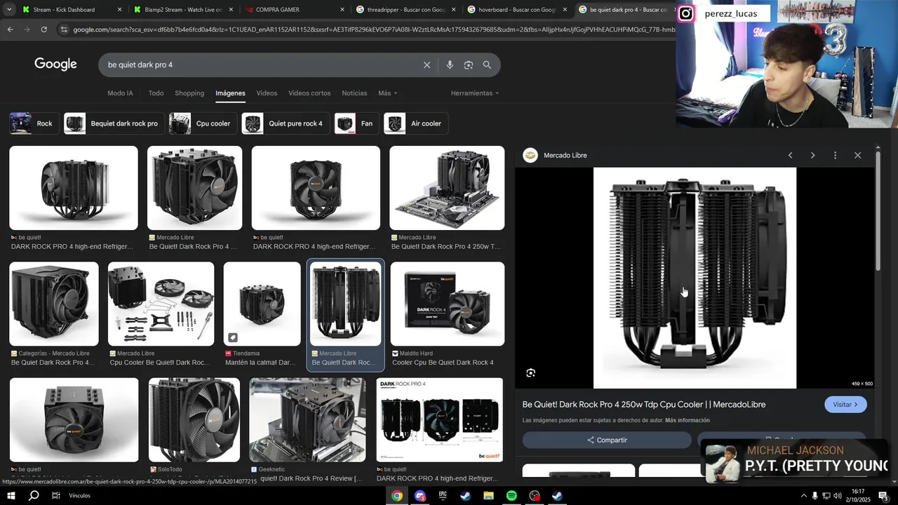Open Discord from the taskbar
The image size is (898, 505).
click(420, 496)
